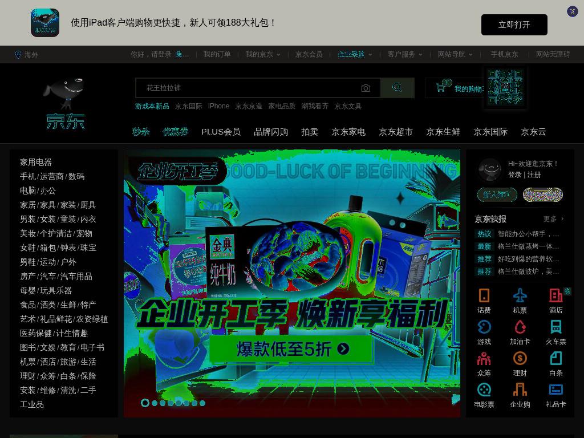Click the magnifier search button
The height and width of the screenshot is (438, 584).
tap(398, 88)
